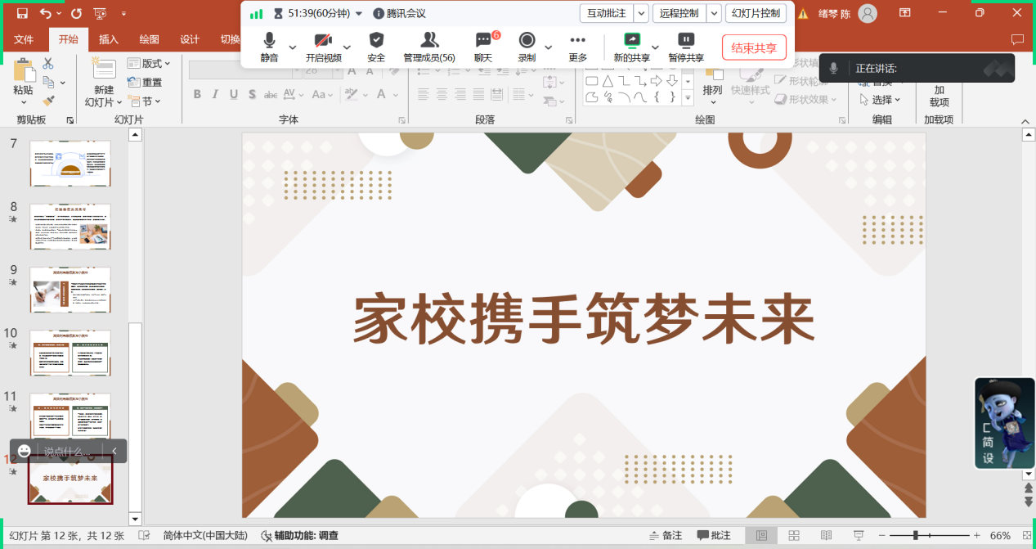
Task: Toggle the Notes (备注) pane in status bar
Action: [666, 535]
